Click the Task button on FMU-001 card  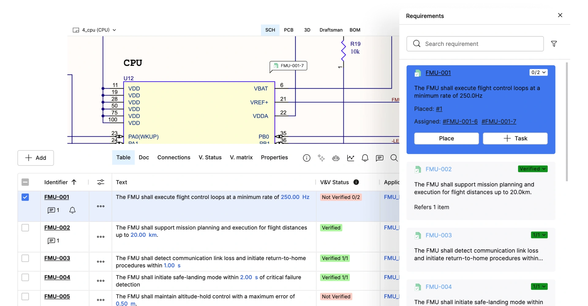515,138
